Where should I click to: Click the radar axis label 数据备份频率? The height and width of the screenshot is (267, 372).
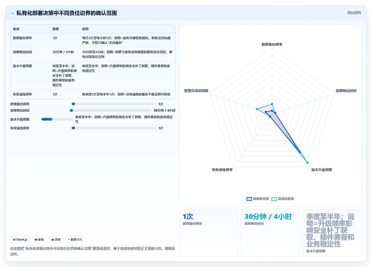272,44
